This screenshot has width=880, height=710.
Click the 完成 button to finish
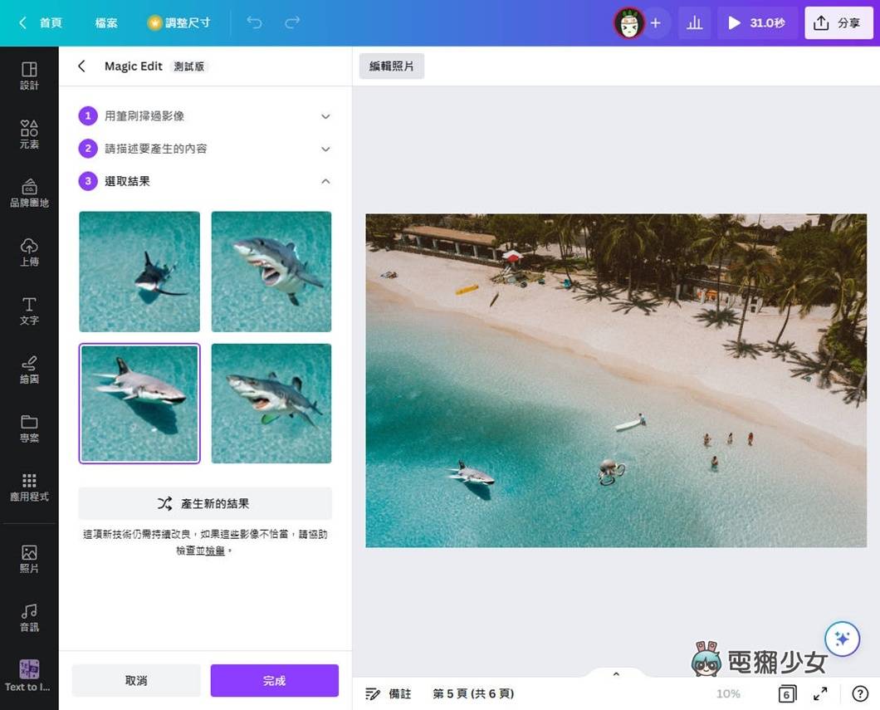coord(274,680)
